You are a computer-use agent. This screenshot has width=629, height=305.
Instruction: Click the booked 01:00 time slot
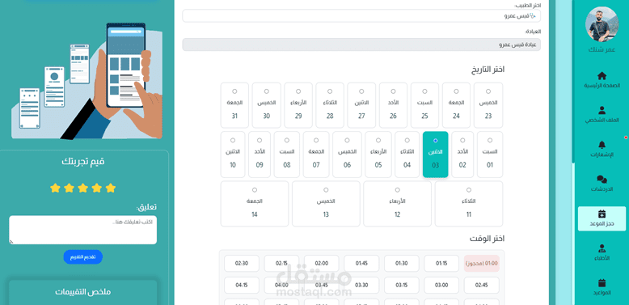pyautogui.click(x=482, y=264)
